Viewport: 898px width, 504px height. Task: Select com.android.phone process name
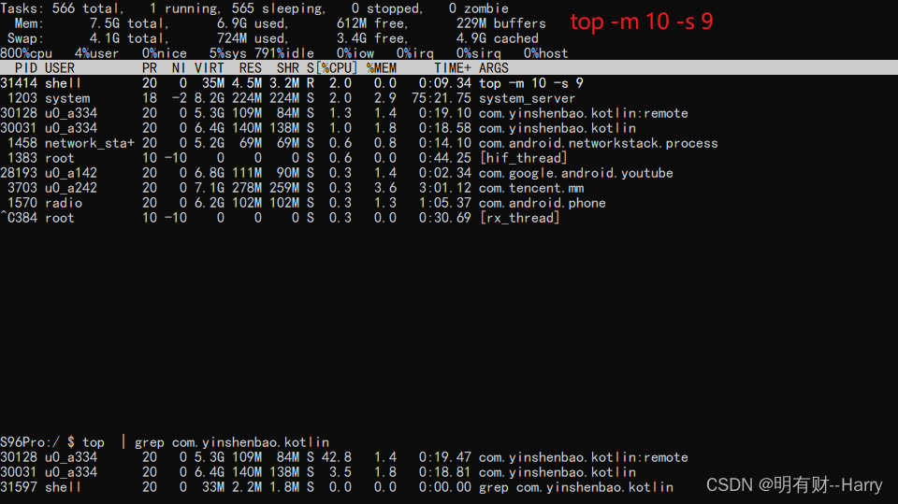tap(542, 203)
